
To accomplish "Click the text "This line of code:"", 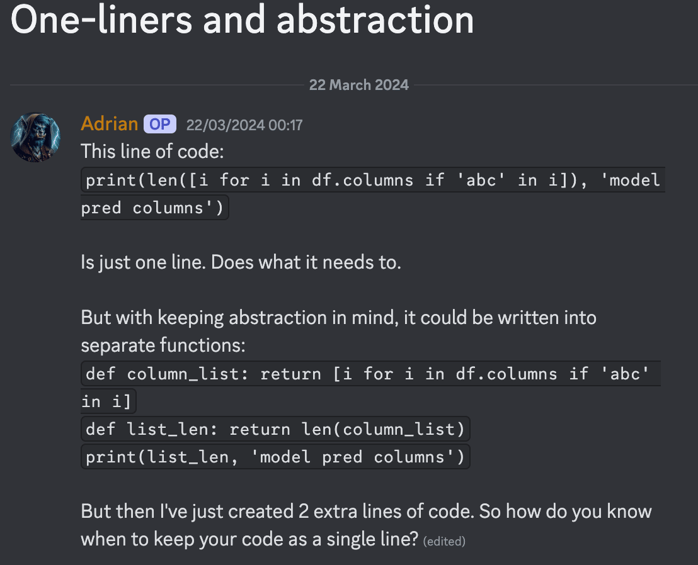I will 152,152.
